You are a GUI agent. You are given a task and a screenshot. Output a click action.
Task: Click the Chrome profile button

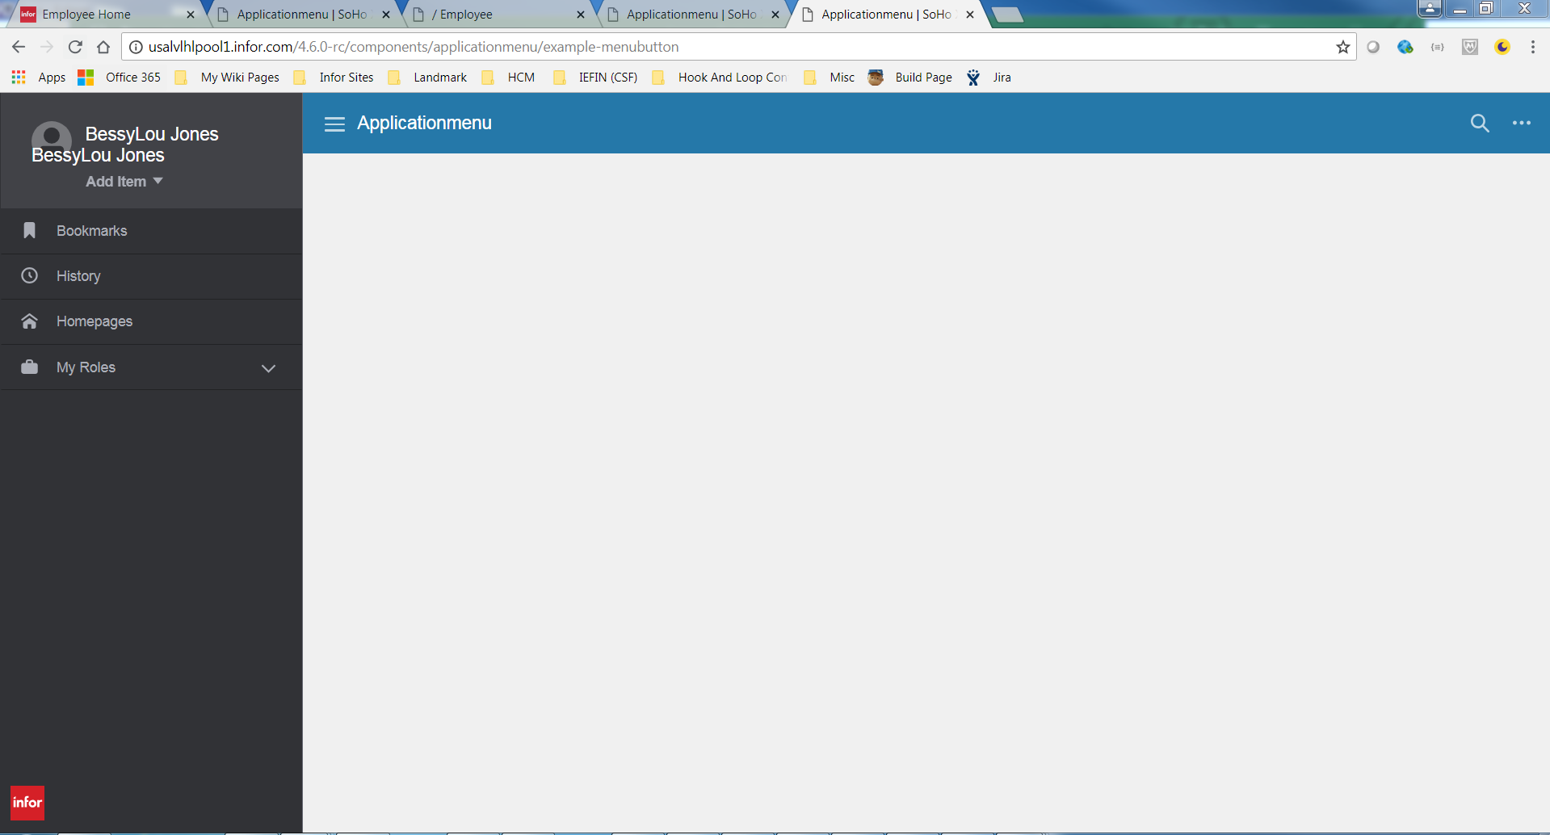tap(1429, 9)
